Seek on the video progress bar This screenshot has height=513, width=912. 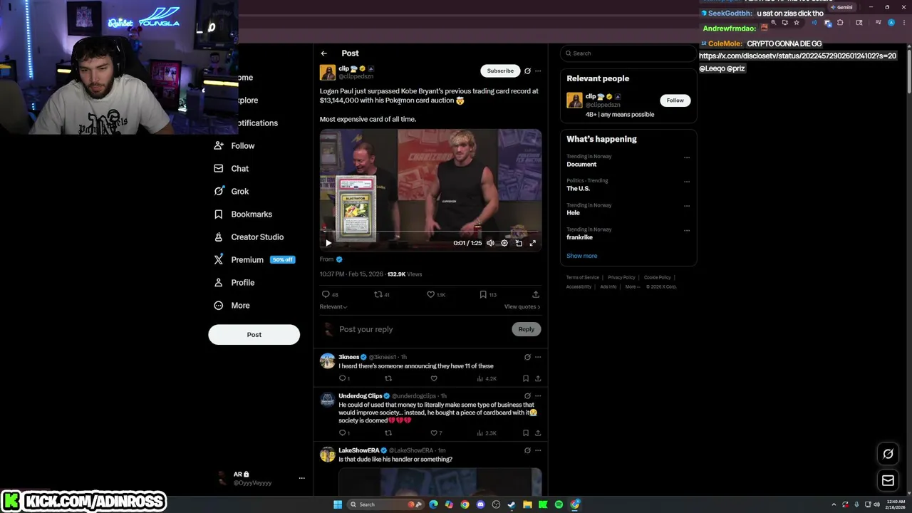(x=430, y=232)
